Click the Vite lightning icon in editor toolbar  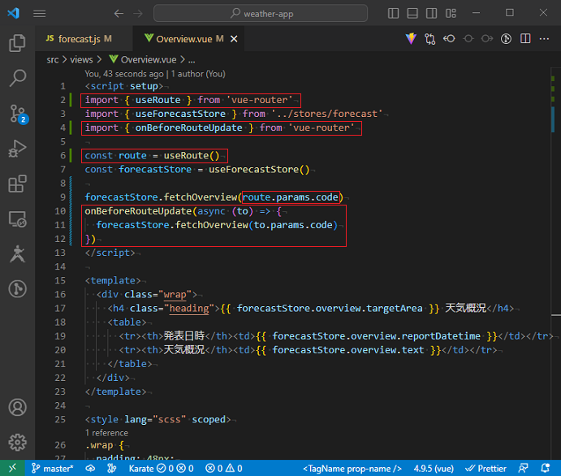(x=411, y=39)
